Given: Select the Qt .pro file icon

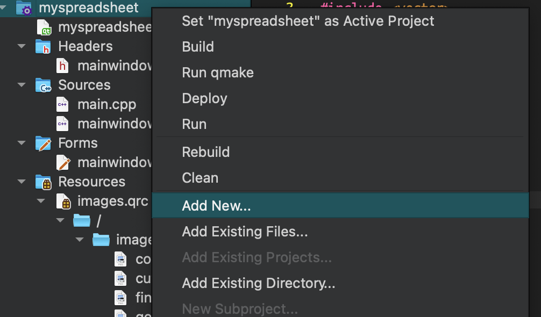Looking at the screenshot, I should tap(44, 27).
